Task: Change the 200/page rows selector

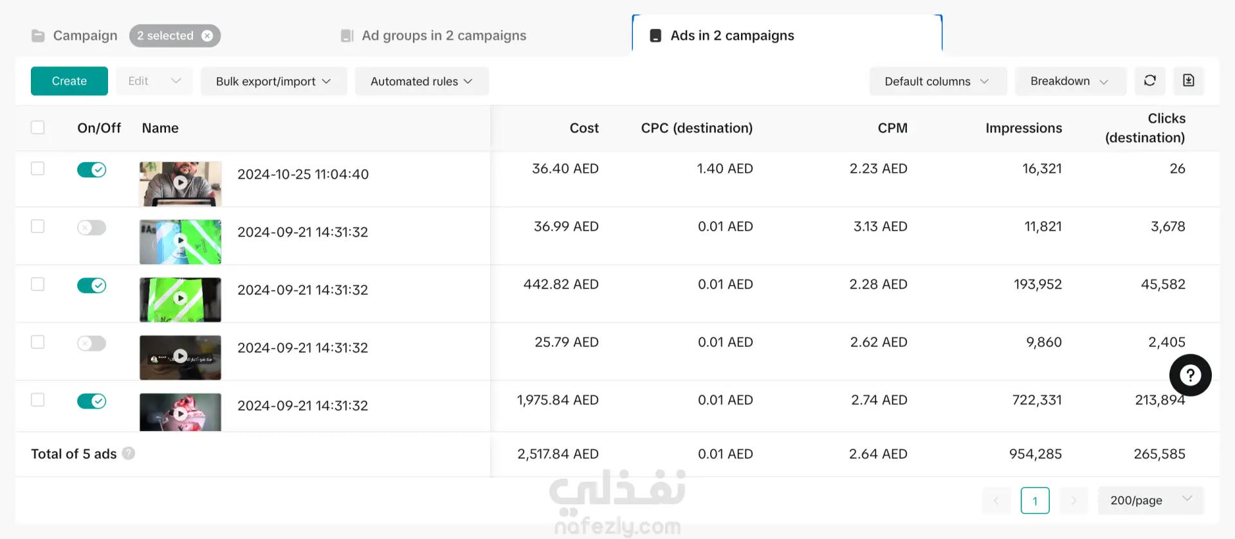Action: 1150,500
